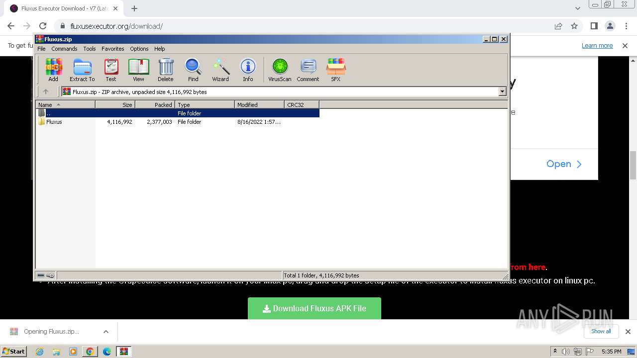This screenshot has width=637, height=358.
Task: Open the Favorites menu
Action: (113, 49)
